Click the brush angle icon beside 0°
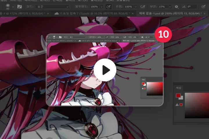This screenshot has width=209, height=139. coord(184,7)
